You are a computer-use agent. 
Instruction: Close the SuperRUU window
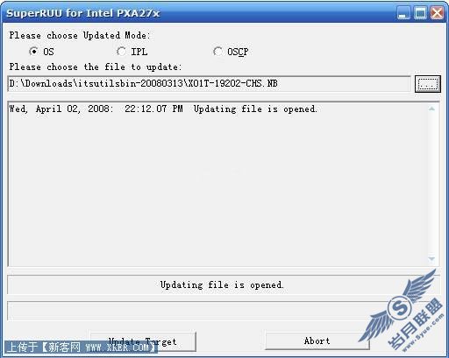437,13
